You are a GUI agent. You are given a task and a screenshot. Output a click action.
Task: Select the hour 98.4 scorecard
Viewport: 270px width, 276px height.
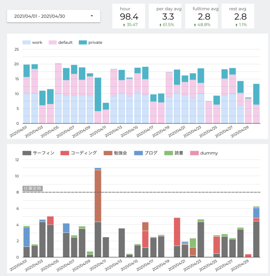(x=129, y=16)
